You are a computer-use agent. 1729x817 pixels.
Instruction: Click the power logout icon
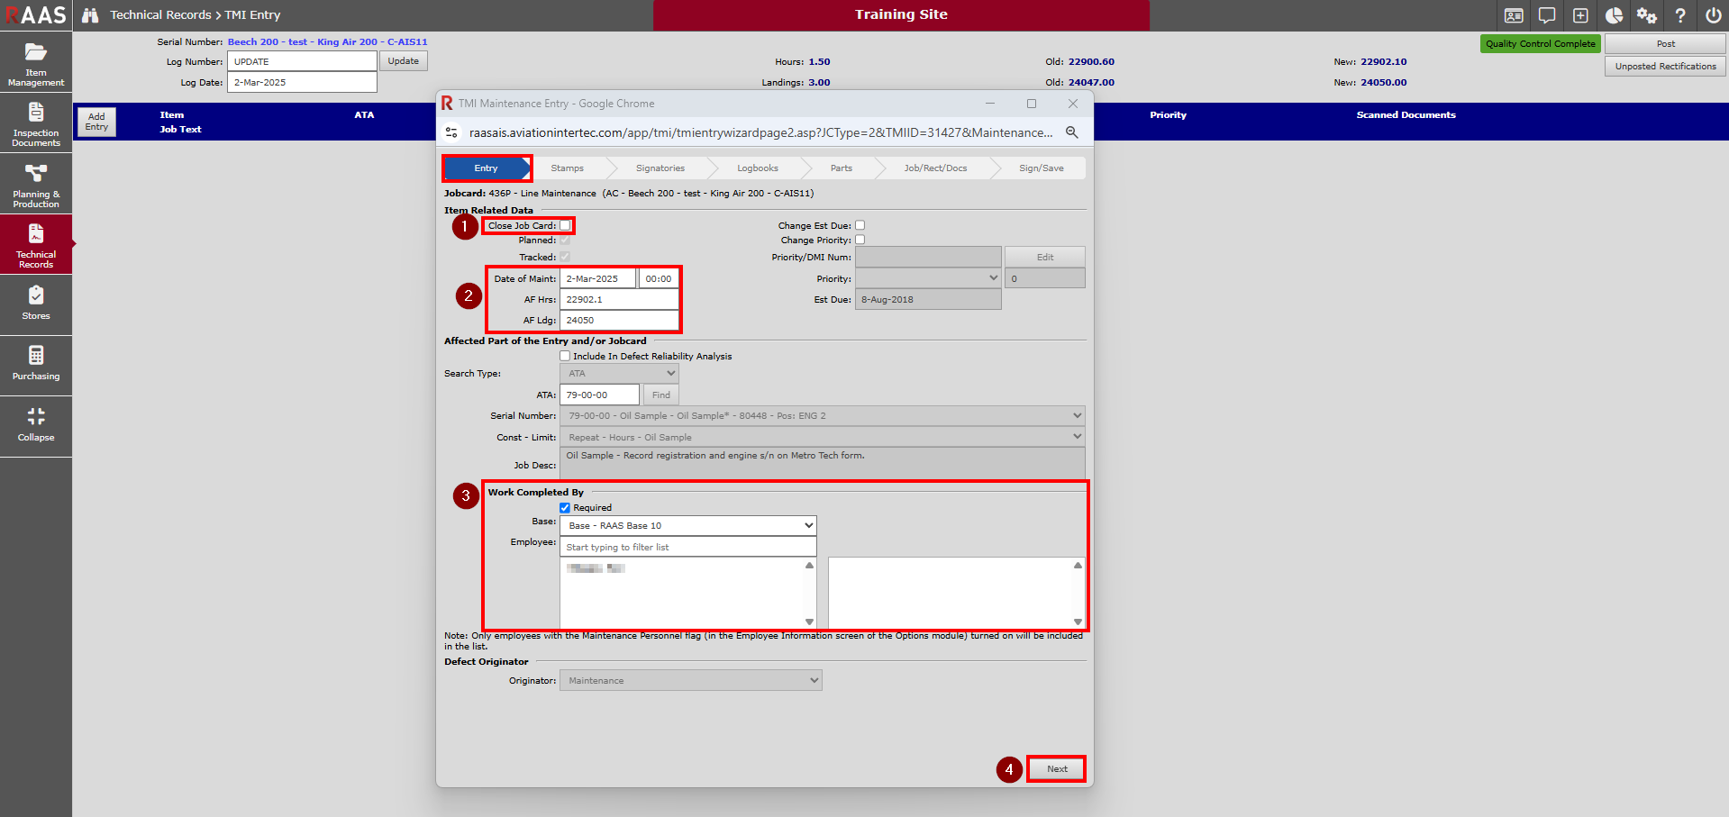coord(1713,15)
